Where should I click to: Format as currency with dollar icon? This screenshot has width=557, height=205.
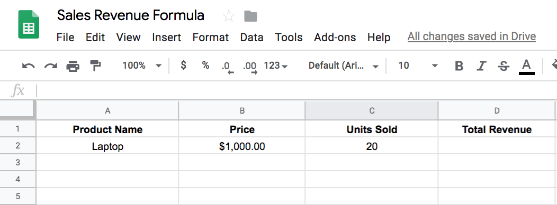tap(183, 66)
